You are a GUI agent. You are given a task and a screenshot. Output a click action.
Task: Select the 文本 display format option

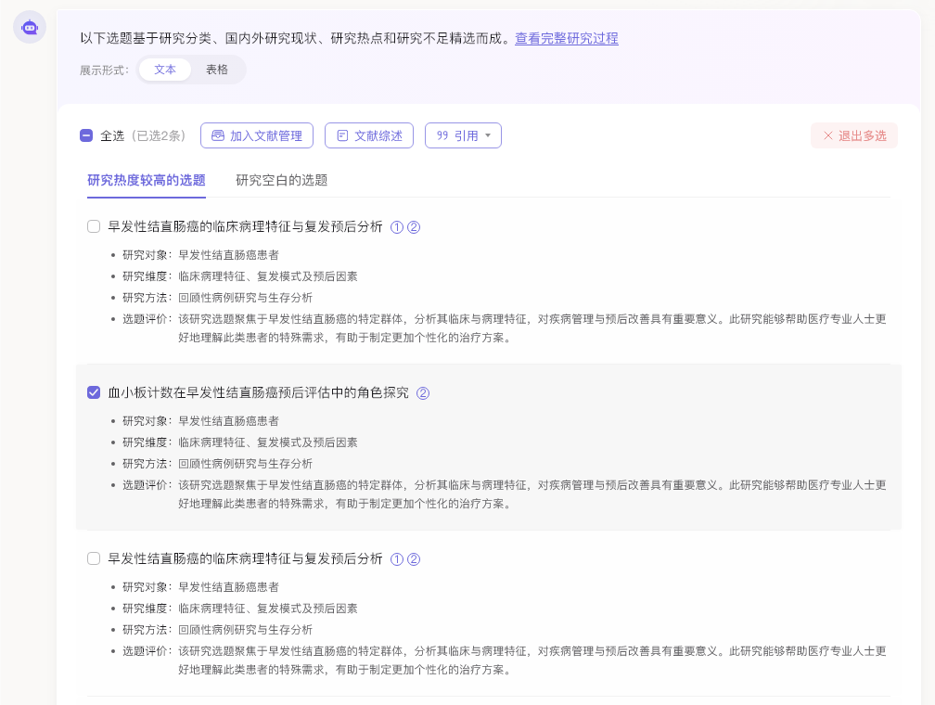[165, 70]
